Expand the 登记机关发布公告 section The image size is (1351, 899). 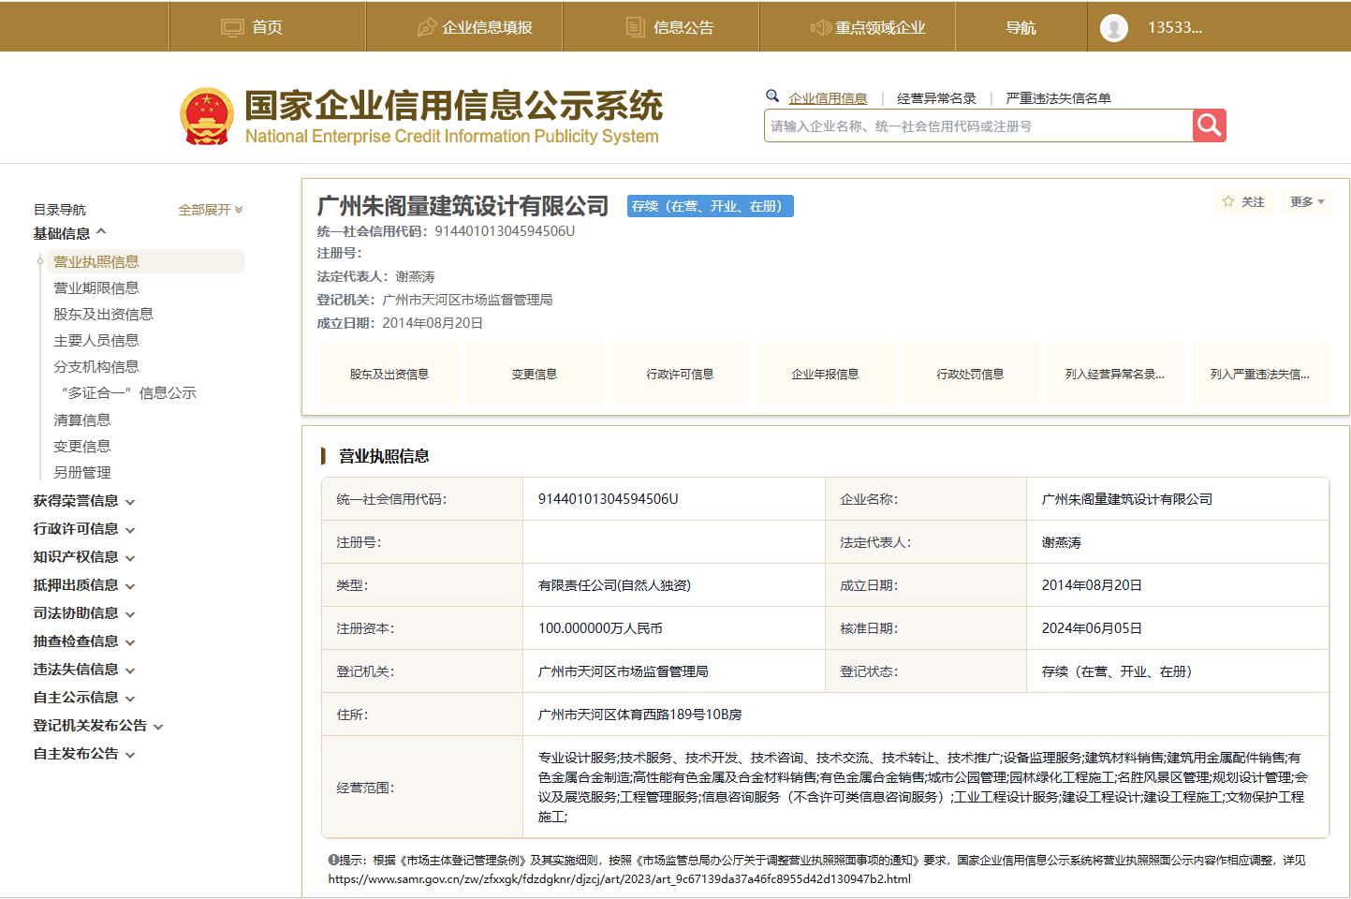(x=98, y=726)
